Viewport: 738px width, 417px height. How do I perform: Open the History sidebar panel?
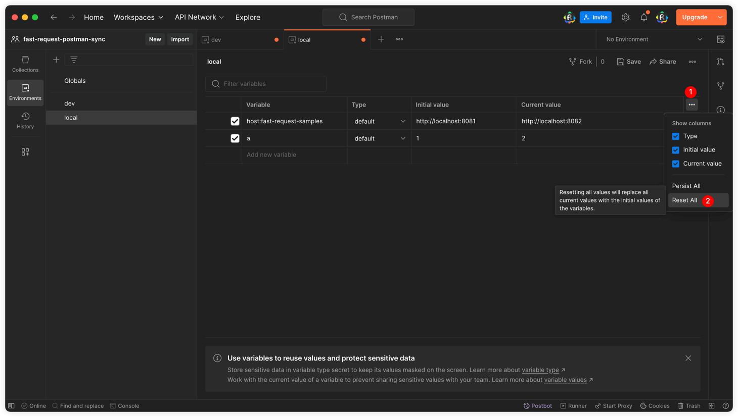25,121
